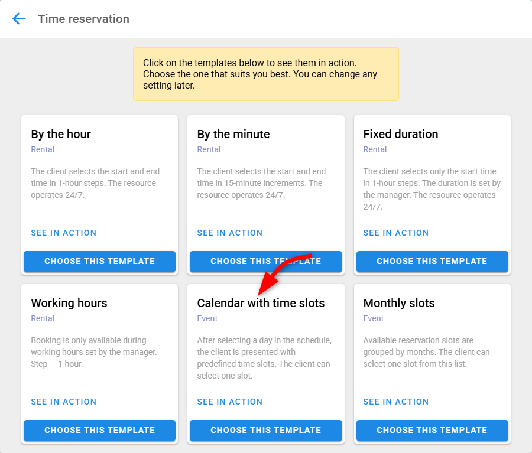
Task: Choose the Monthly slots template
Action: (x=432, y=430)
